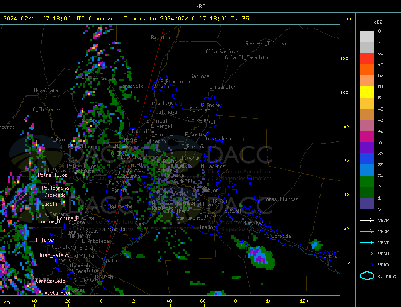Pick the red swatch on dBZ scale
This screenshot has height=307, width=401.
tap(367, 58)
